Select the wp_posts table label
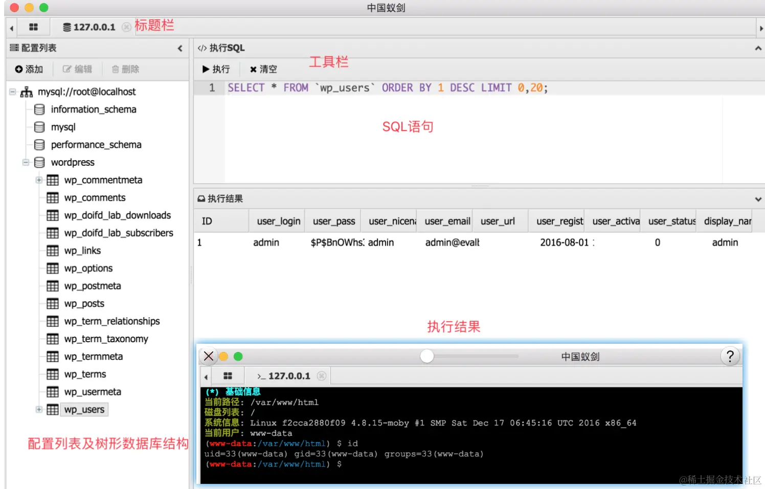Screen dimensions: 765x489 84,304
